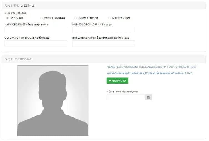The height and width of the screenshot is (141, 209).
Task: Click the full length photograph instruction text
Action: [151, 67]
